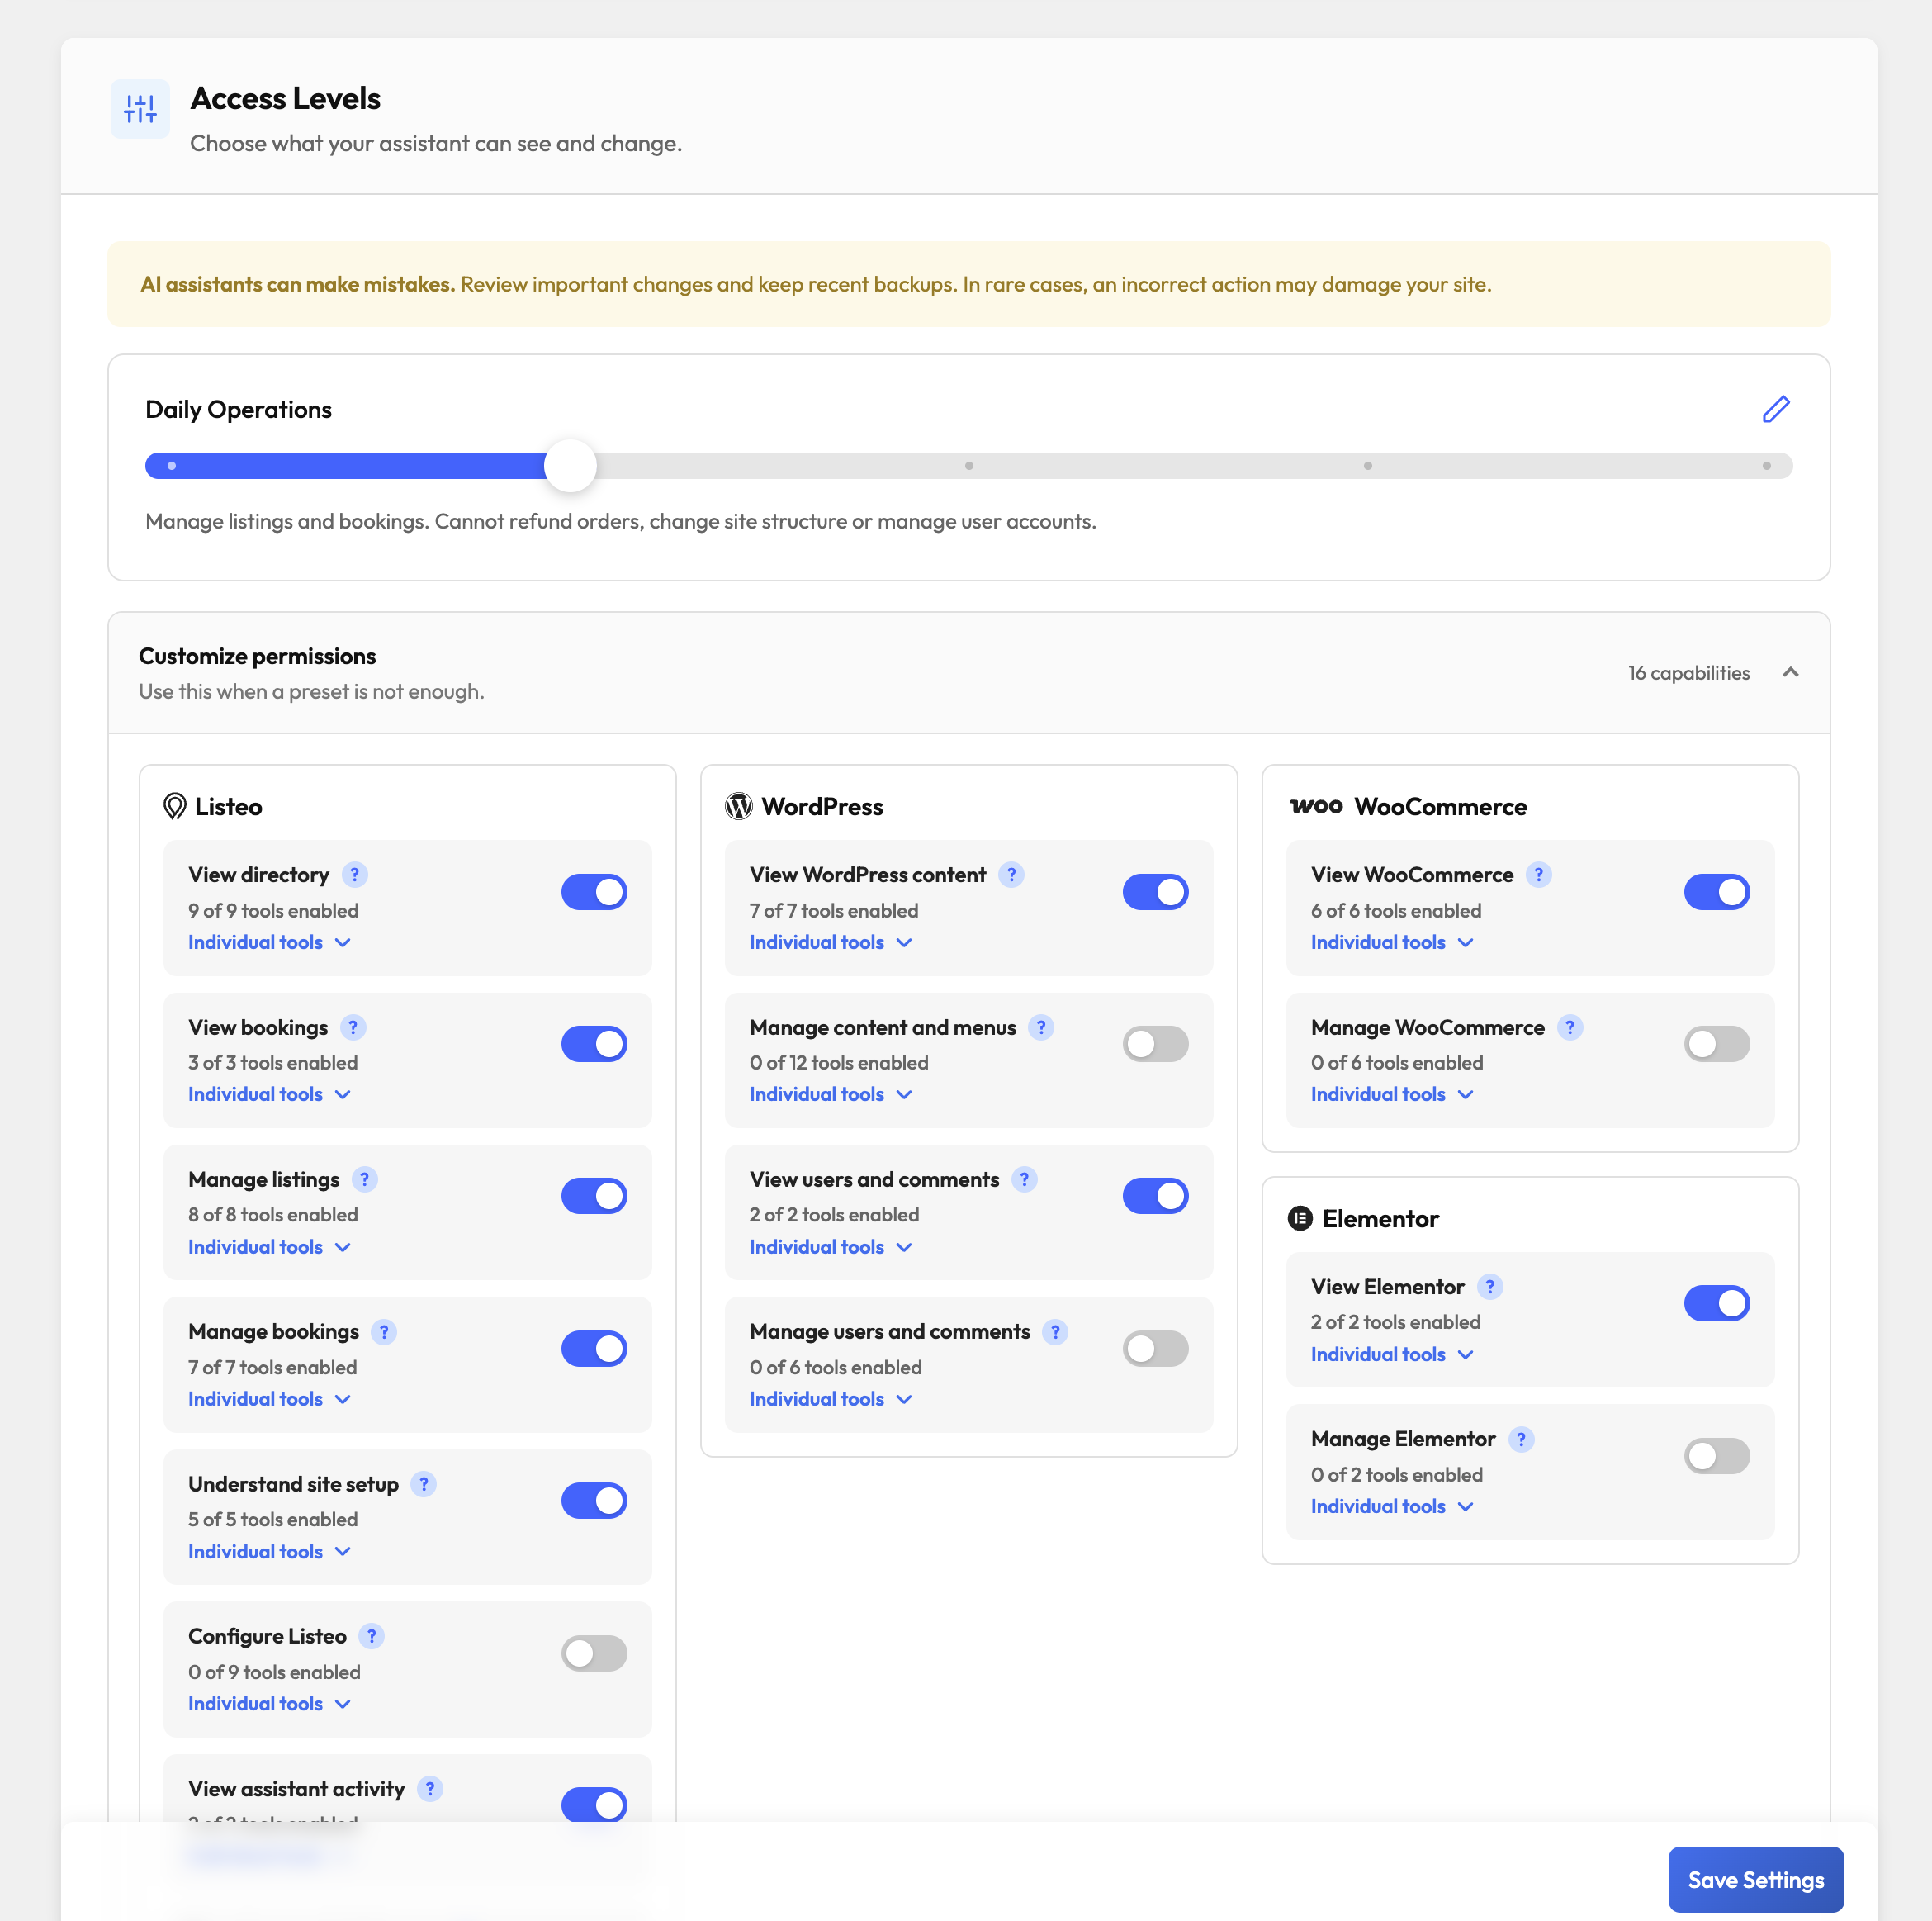Expand Individual tools under View WooCommerce
Screen dimensions: 1932x1921
click(1393, 942)
